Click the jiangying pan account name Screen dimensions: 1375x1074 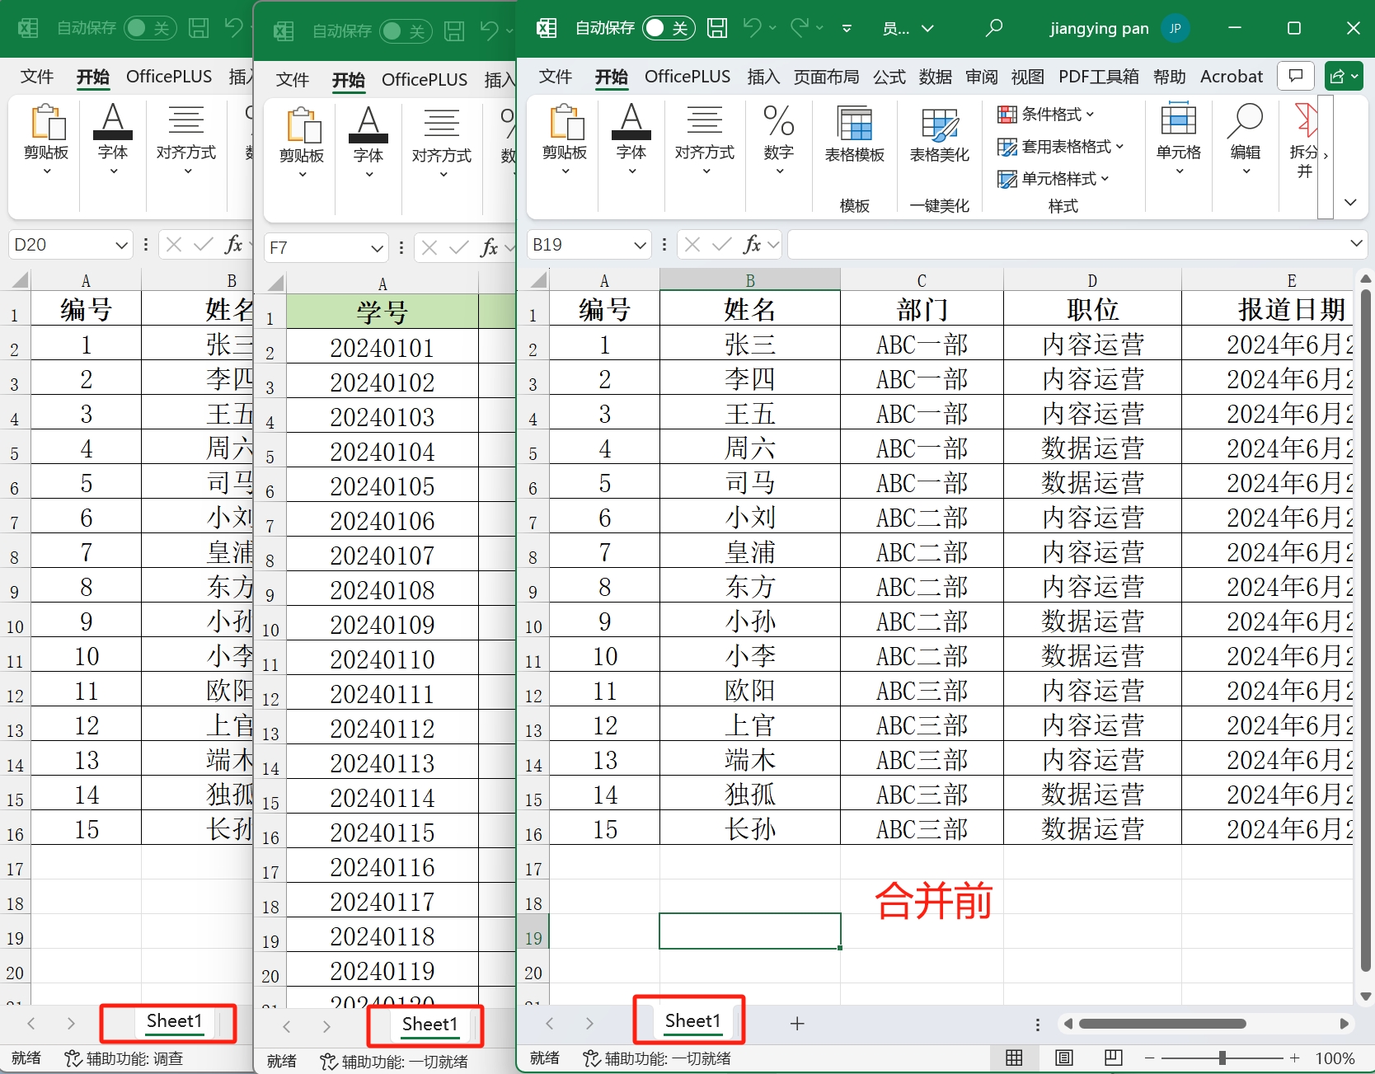1099,28
